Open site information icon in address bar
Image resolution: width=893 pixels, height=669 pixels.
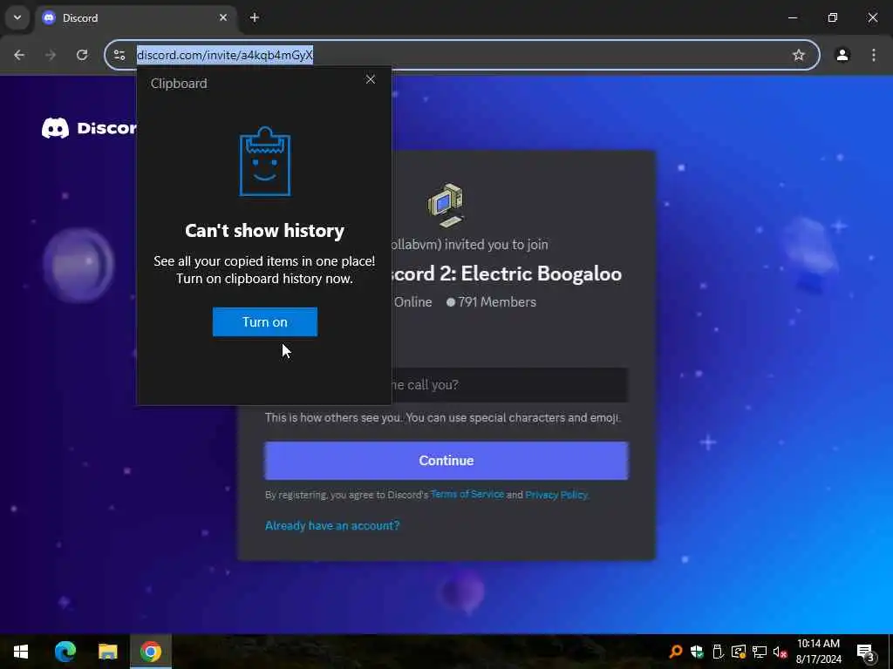click(x=119, y=55)
